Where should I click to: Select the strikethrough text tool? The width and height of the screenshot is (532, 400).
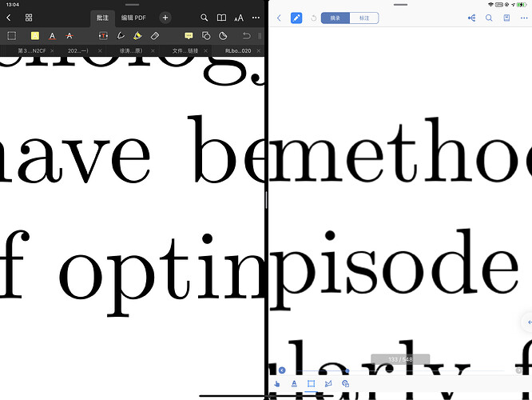[69, 36]
